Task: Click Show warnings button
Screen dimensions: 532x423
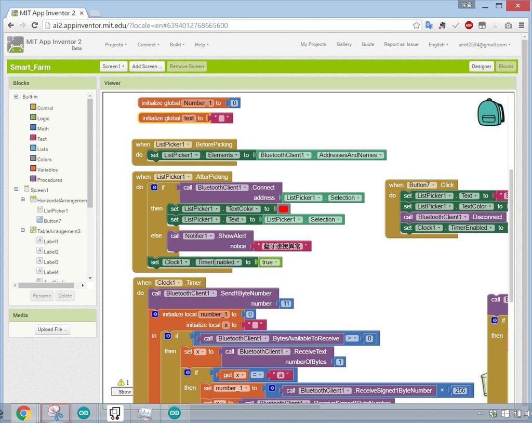Action: pyautogui.click(x=123, y=391)
